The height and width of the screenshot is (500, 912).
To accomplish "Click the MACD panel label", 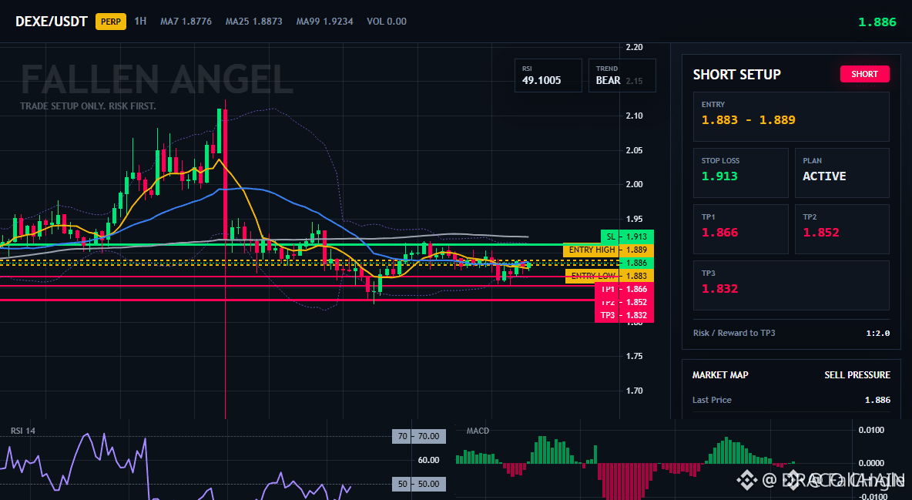I will point(478,431).
